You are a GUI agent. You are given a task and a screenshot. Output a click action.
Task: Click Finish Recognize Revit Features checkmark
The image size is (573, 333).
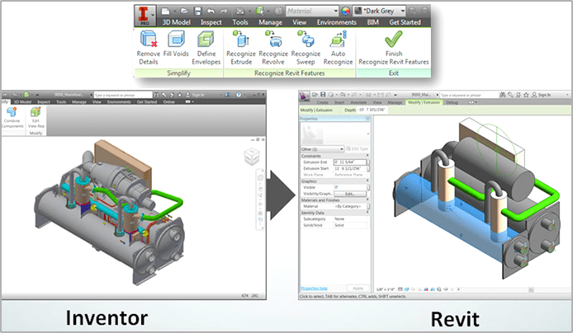[x=394, y=48]
